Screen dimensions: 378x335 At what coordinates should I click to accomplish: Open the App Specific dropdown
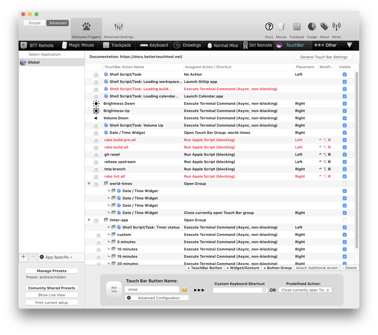[56, 257]
